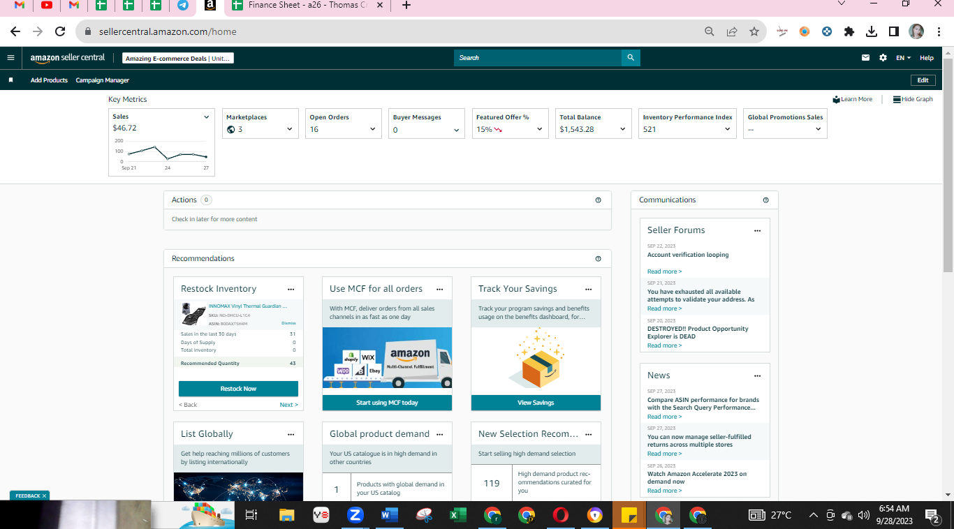Open Microsoft Word from the taskbar
The image size is (954, 529).
point(390,515)
